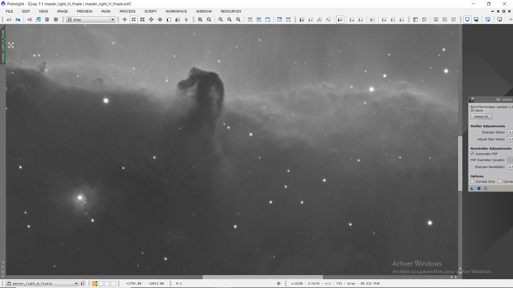This screenshot has height=288, width=513.
Task: Click the blue triangle new instance icon
Action: [472, 189]
